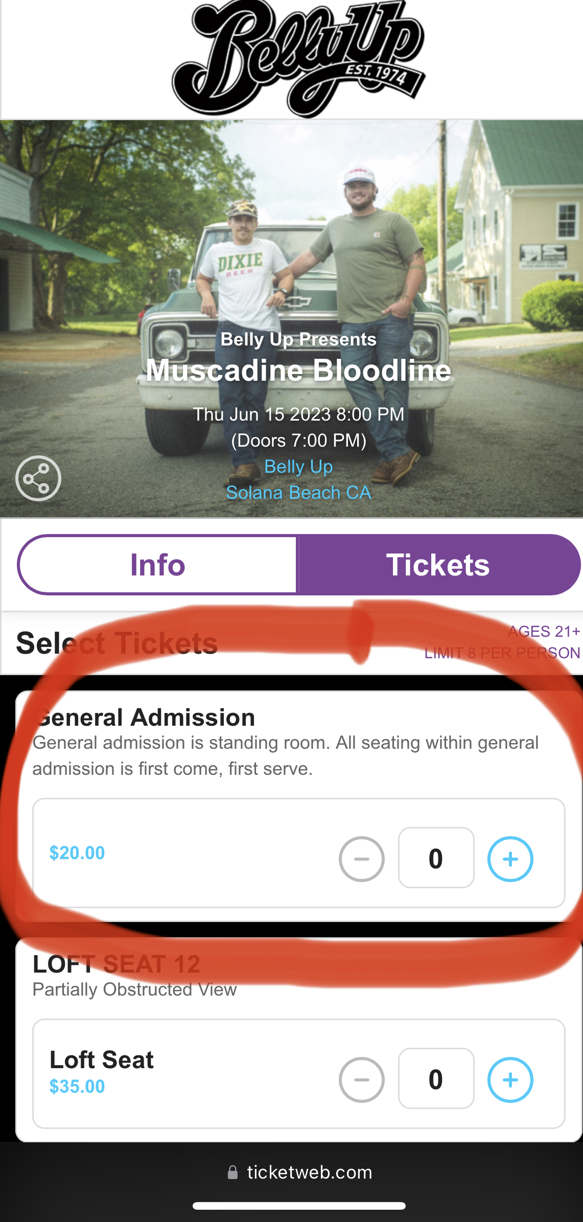
Task: Increase General Admission ticket quantity with plus
Action: (x=510, y=859)
